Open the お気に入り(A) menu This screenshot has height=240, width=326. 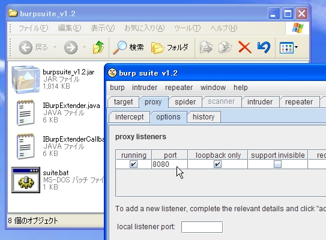(x=145, y=28)
